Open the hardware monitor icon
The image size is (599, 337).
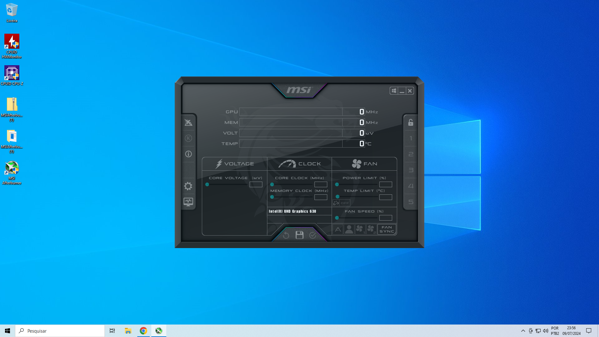tap(188, 202)
